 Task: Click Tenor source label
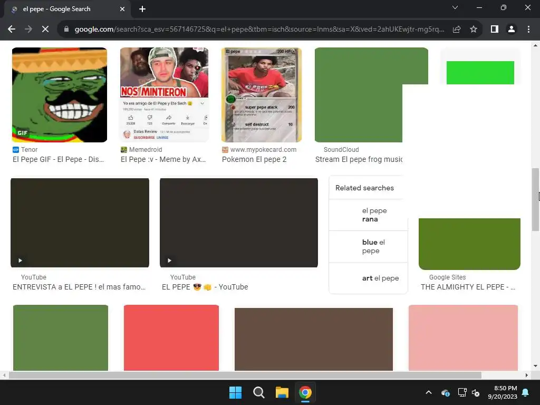30,149
